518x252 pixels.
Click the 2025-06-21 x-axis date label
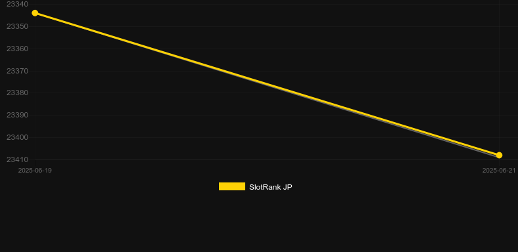click(x=498, y=171)
